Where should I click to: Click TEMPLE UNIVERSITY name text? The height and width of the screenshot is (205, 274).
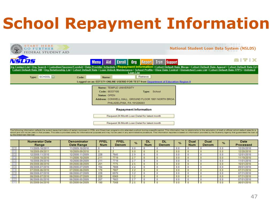pyautogui.click(x=121, y=88)
